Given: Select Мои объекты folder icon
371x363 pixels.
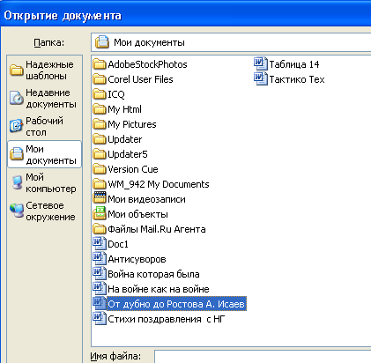Looking at the screenshot, I should point(100,213).
